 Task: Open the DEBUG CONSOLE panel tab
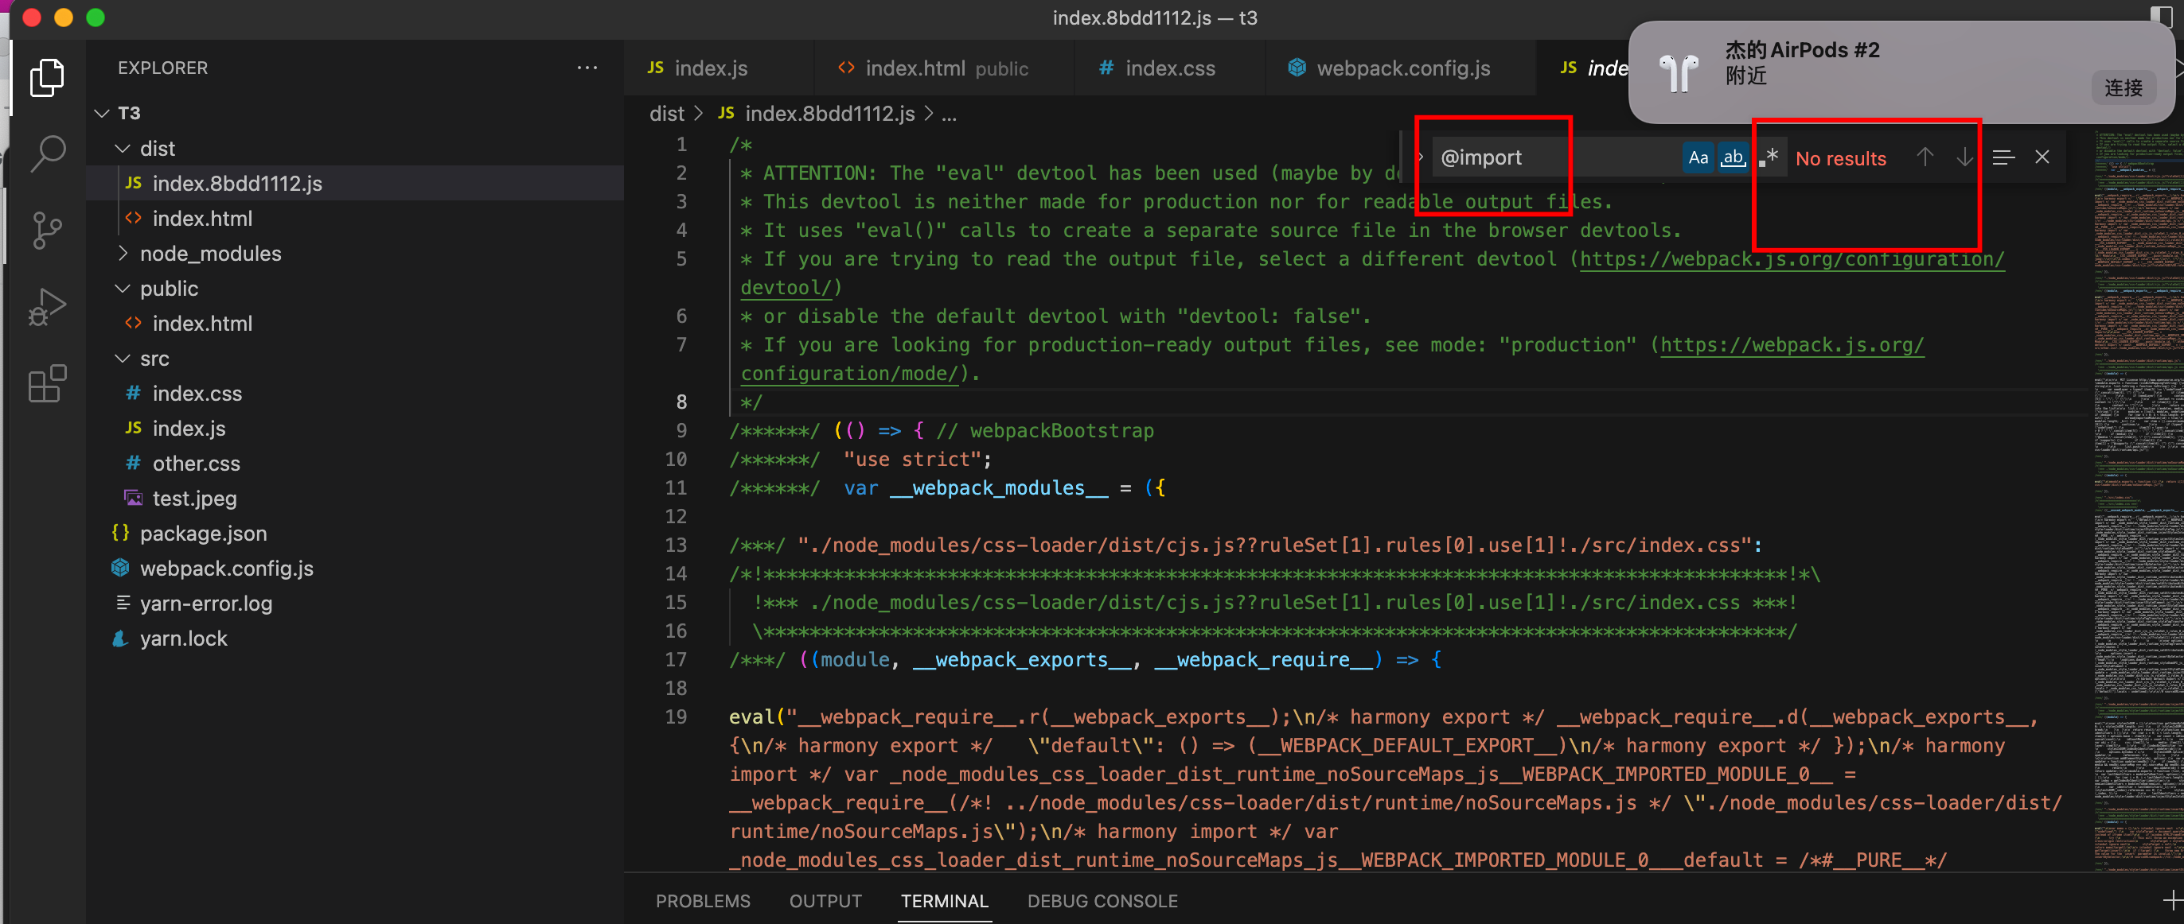[x=1102, y=901]
